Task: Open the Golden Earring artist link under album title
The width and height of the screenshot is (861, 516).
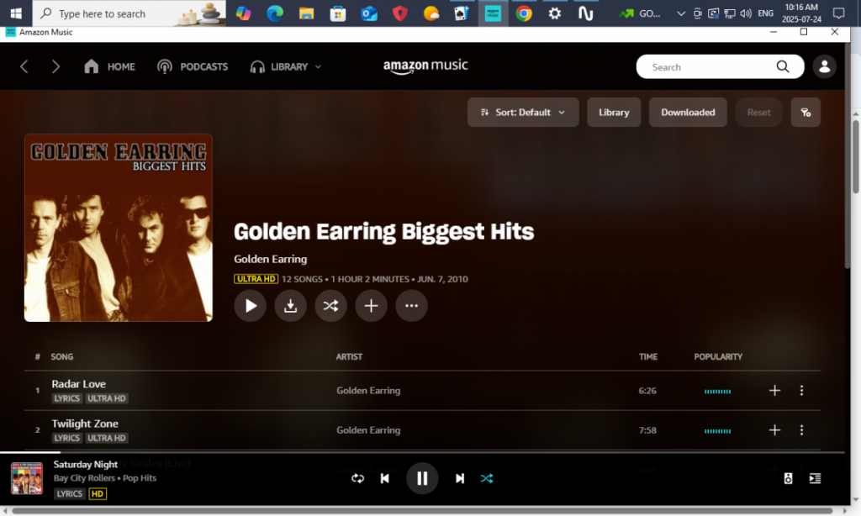Action: (x=270, y=259)
